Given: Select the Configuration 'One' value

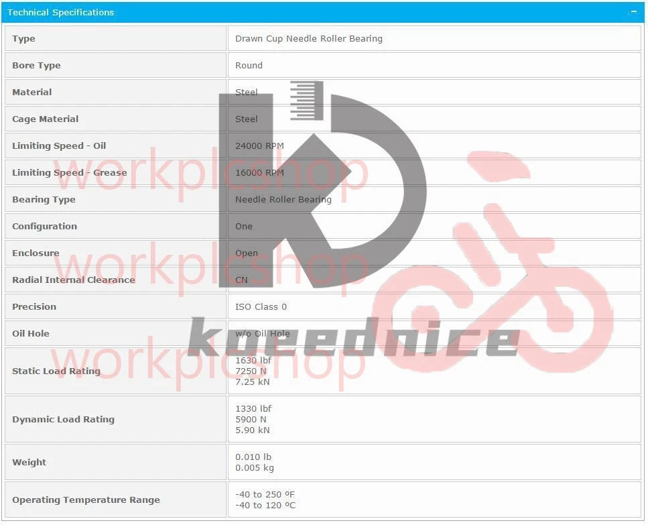Looking at the screenshot, I should (x=244, y=227).
